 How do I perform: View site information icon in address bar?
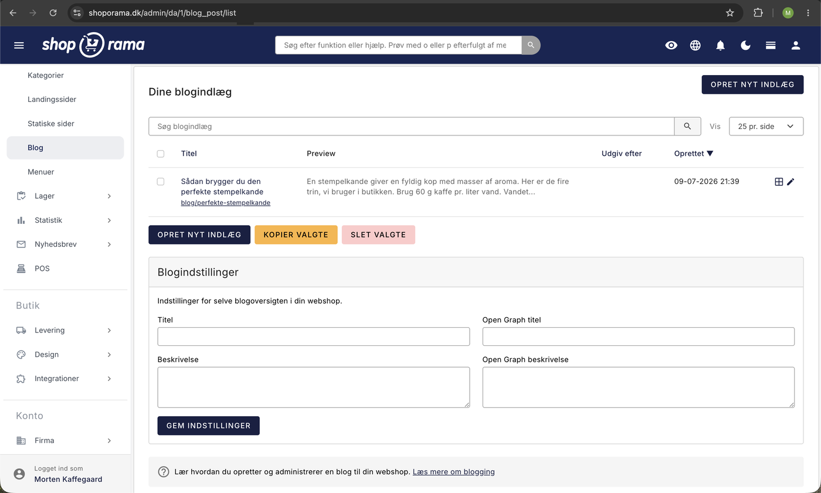click(77, 12)
